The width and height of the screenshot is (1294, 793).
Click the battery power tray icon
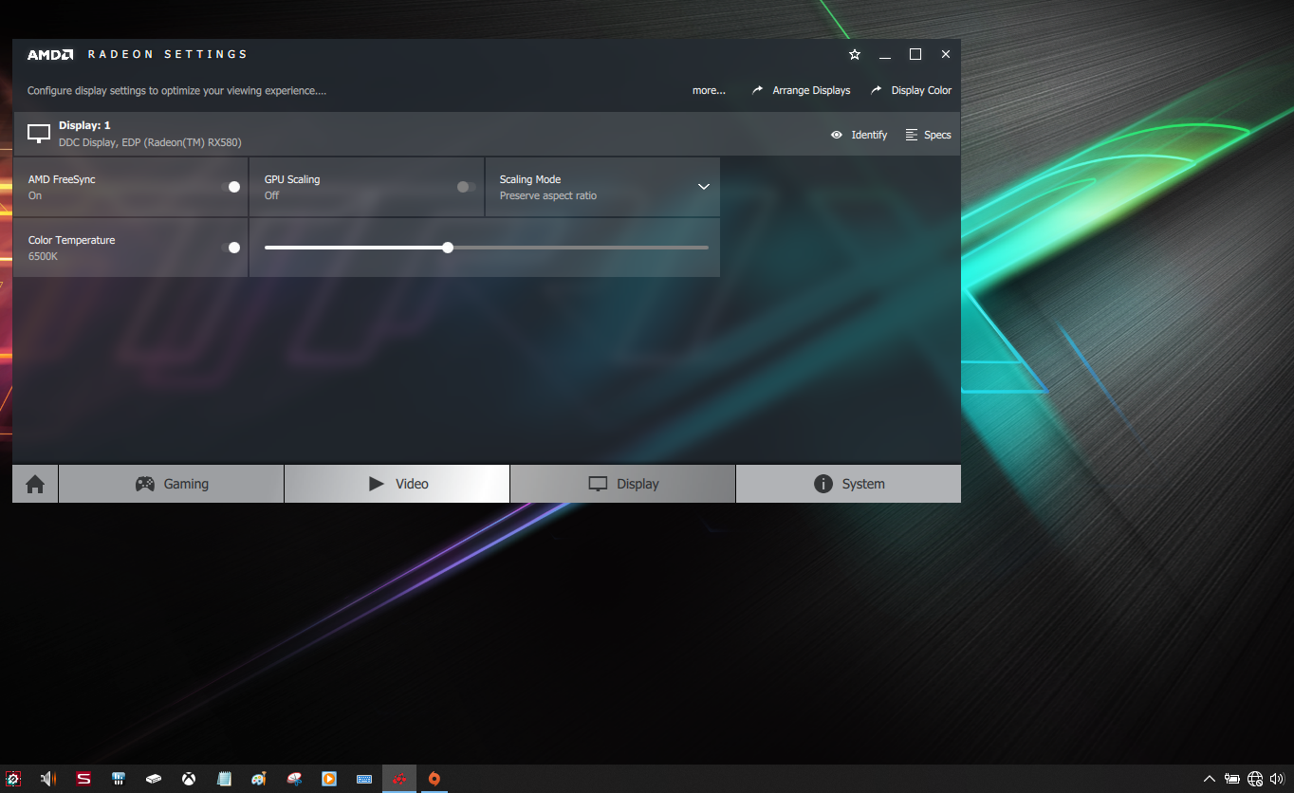[x=1232, y=779]
